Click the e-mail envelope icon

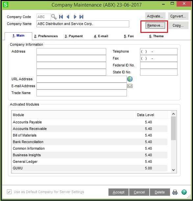click(130, 86)
